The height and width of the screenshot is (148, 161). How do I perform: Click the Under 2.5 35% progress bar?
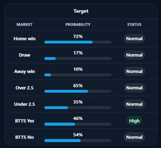[78, 108]
